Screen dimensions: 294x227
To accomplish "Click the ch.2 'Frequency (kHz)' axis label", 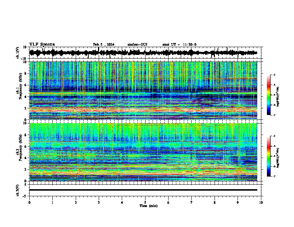I will pyautogui.click(x=20, y=148).
